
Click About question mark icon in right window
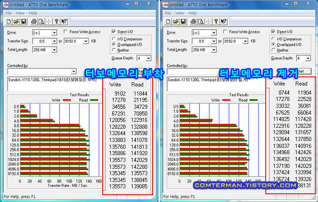(216, 21)
